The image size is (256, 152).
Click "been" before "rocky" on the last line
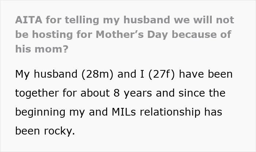pyautogui.click(x=27, y=130)
